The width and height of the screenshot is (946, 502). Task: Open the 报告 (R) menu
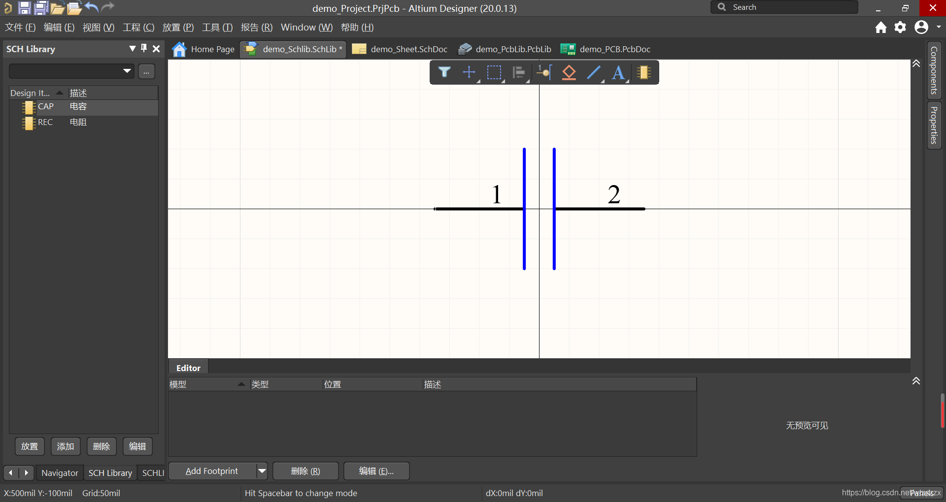(x=257, y=28)
